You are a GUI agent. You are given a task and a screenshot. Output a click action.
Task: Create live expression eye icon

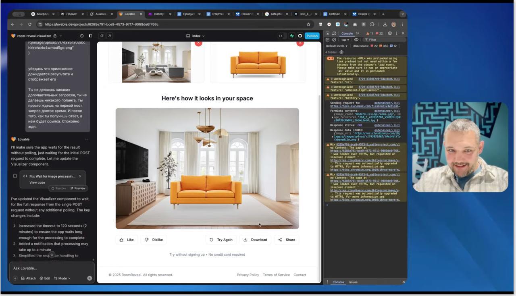pyautogui.click(x=356, y=40)
